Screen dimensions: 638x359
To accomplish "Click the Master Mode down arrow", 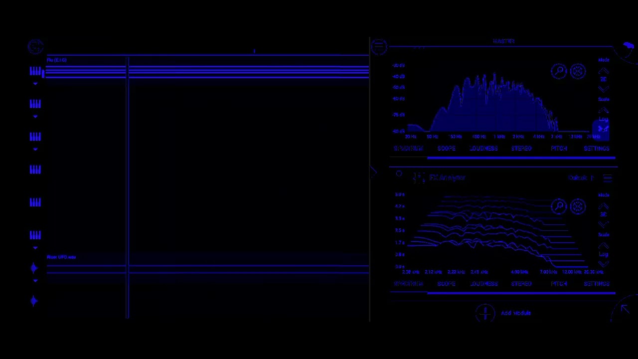I will (x=603, y=89).
